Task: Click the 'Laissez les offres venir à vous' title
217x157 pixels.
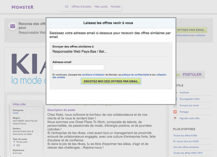Action: point(108,23)
